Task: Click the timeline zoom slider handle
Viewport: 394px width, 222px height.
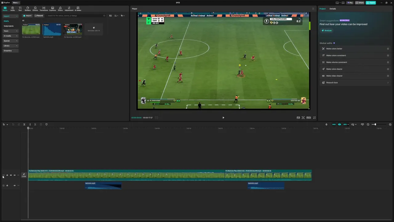Action: 375,125
